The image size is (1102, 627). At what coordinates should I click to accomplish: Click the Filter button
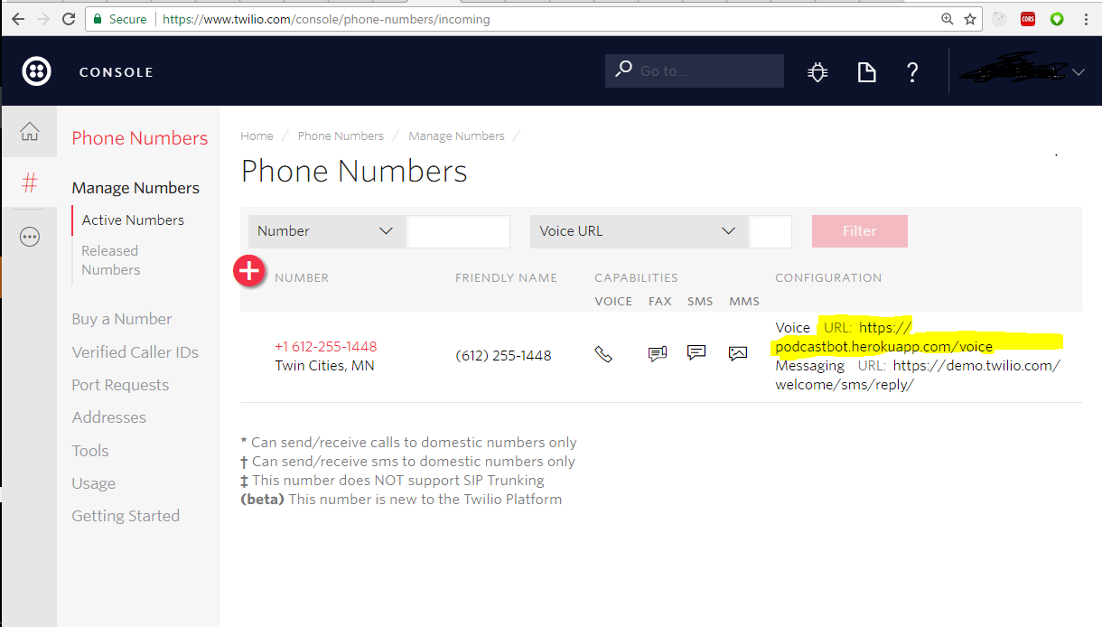tap(859, 231)
